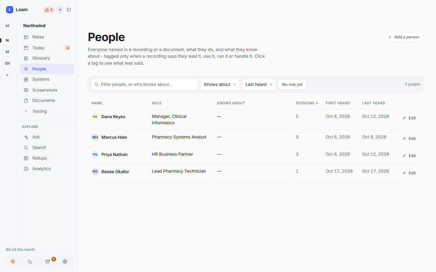The height and width of the screenshot is (272, 436).
Task: Select the N workspace in the rail
Action: point(7,40)
